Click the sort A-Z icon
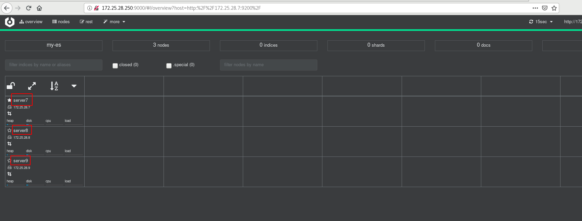 coord(54,86)
